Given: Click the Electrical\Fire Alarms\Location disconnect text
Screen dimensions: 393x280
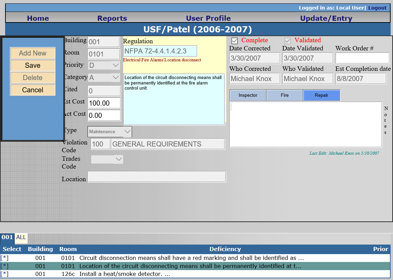Looking at the screenshot, I should pos(162,60).
